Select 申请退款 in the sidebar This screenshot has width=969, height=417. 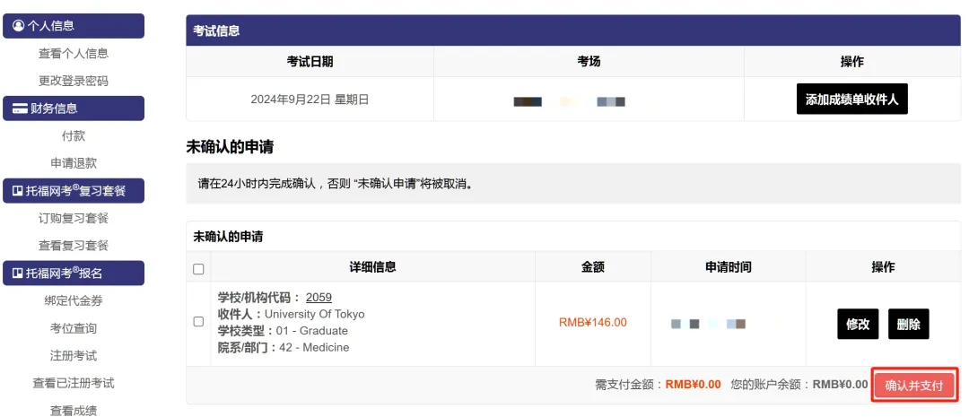(74, 163)
